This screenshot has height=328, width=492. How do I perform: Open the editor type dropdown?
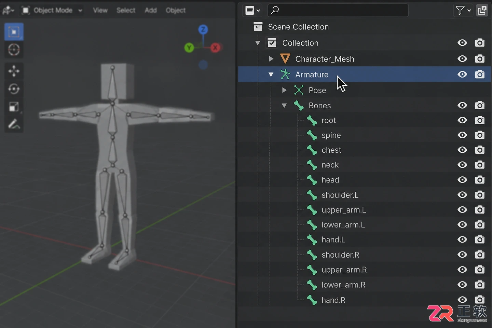8,10
